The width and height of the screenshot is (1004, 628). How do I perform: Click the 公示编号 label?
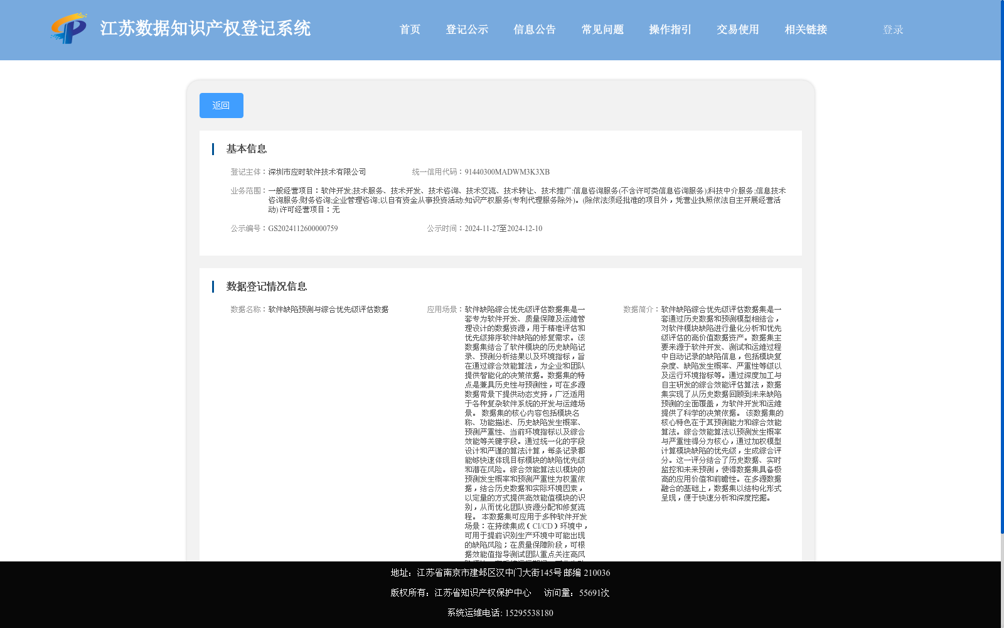tap(249, 229)
